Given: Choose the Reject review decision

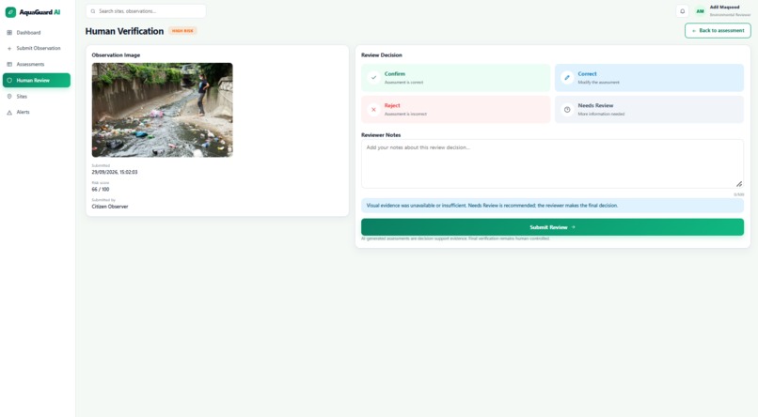Looking at the screenshot, I should pos(455,109).
